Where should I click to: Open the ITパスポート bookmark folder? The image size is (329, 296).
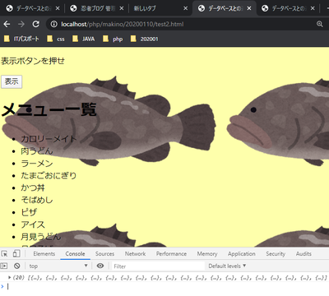tap(21, 39)
